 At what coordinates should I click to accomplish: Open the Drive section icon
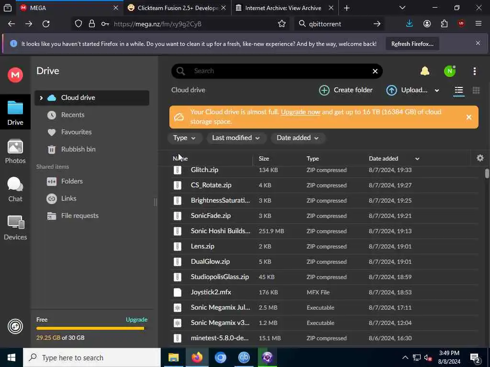tap(15, 113)
